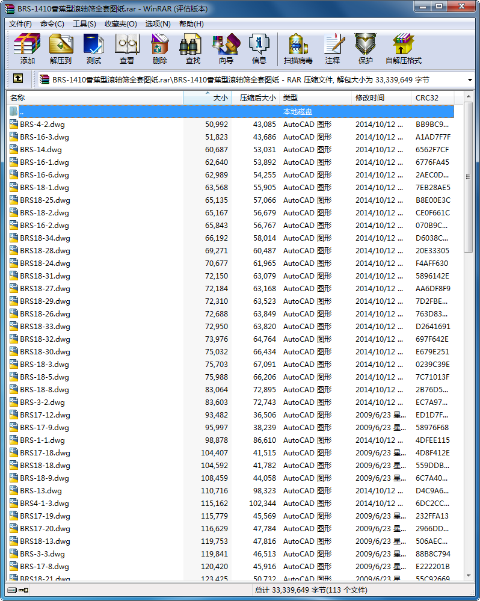Expand the address bar path dropdown
Viewport: 480px width, 601px height.
pyautogui.click(x=470, y=80)
